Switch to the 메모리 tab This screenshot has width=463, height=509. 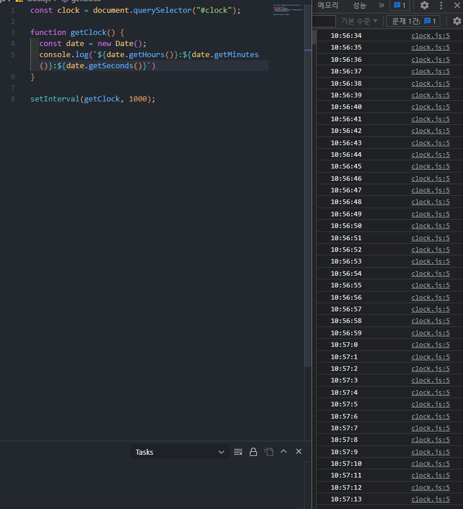pyautogui.click(x=328, y=5)
